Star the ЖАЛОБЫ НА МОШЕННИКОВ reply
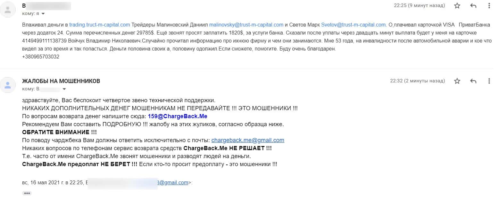The height and width of the screenshot is (199, 499). click(457, 81)
